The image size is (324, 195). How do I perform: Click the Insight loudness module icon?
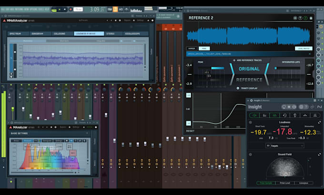(x=254, y=115)
